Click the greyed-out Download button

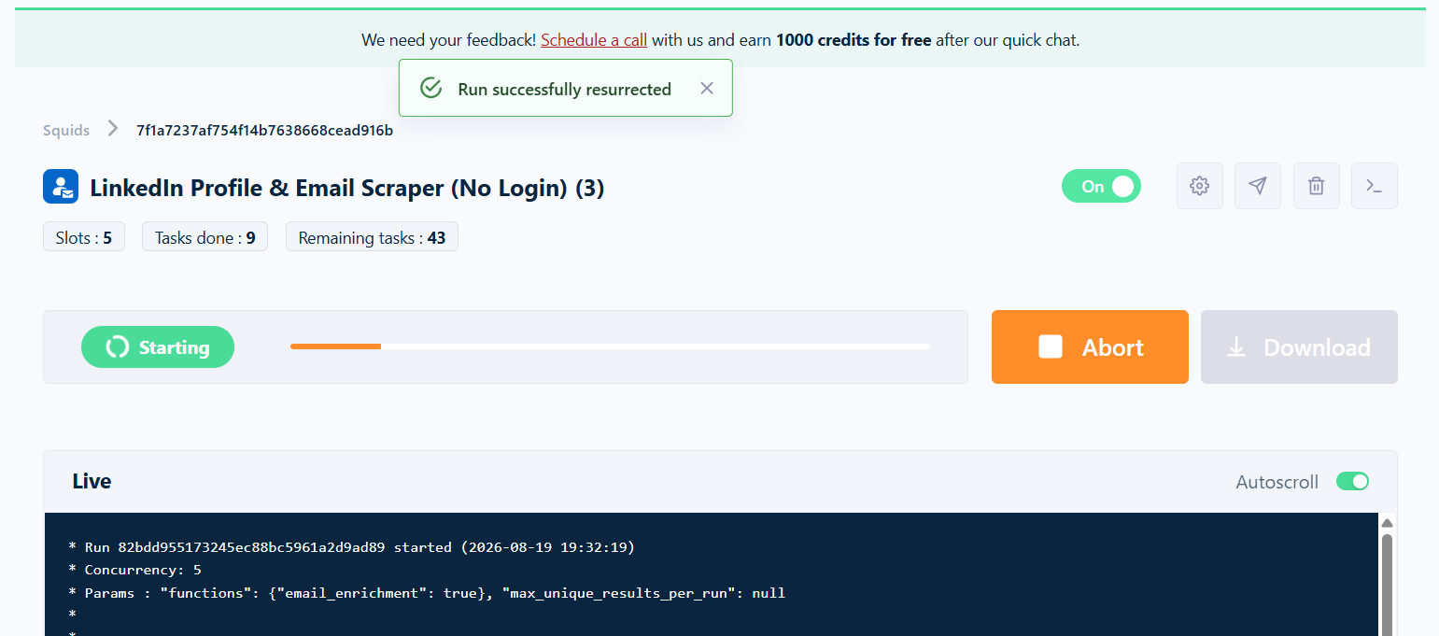pyautogui.click(x=1299, y=346)
